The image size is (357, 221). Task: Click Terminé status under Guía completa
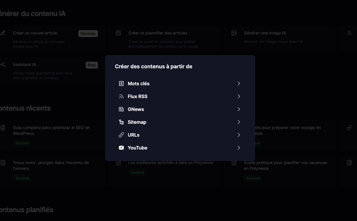coord(22,143)
